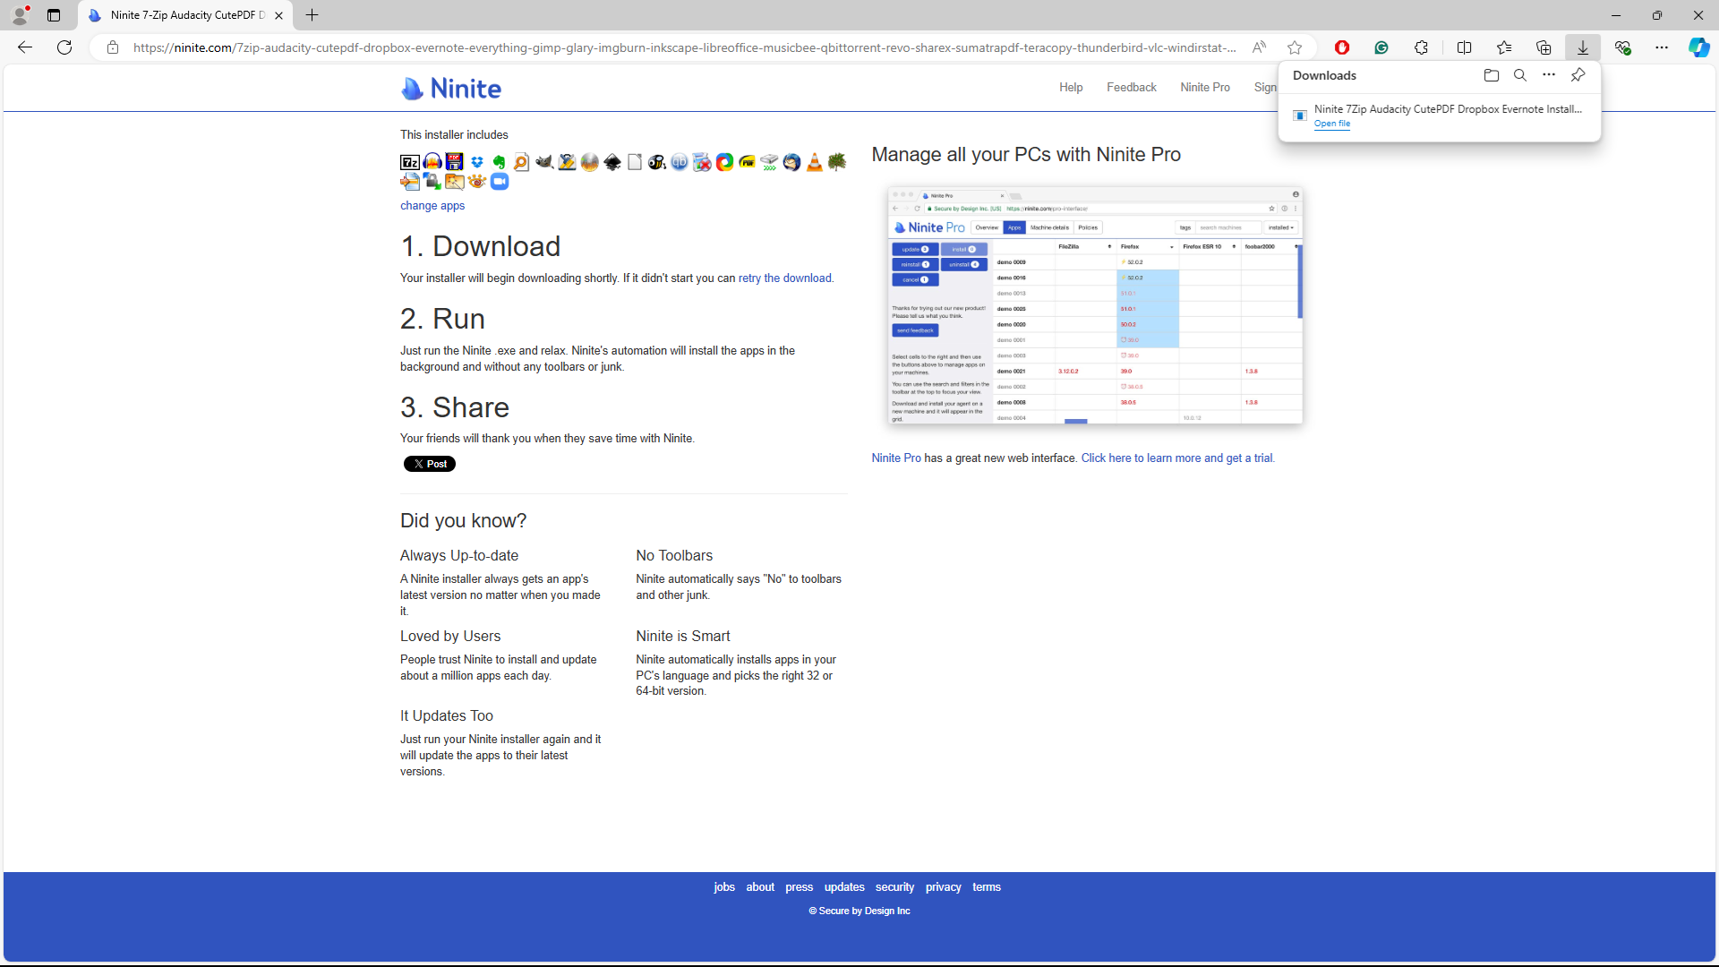1719x967 pixels.
Task: Go to the Help page
Action: coord(1071,87)
